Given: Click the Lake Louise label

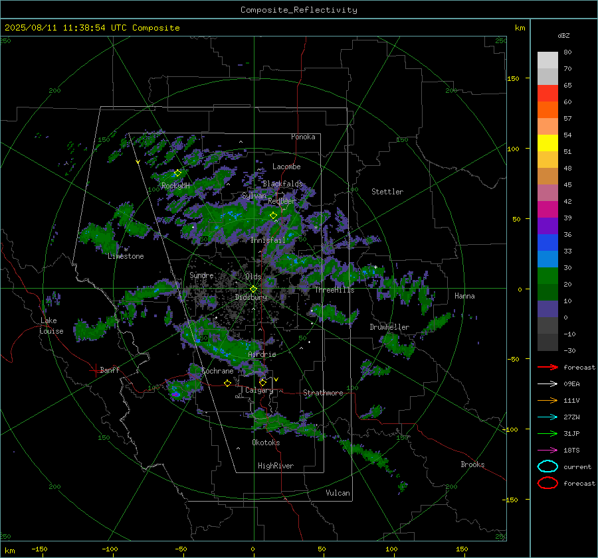Looking at the screenshot, I should coord(51,326).
